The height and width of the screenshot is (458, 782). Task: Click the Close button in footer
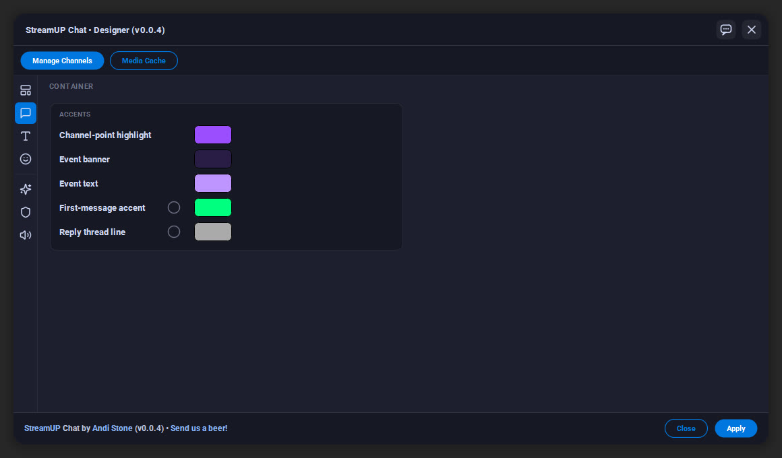(x=686, y=428)
